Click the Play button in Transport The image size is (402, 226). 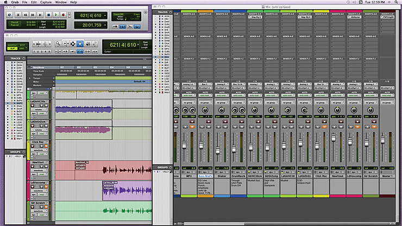pyautogui.click(x=55, y=15)
